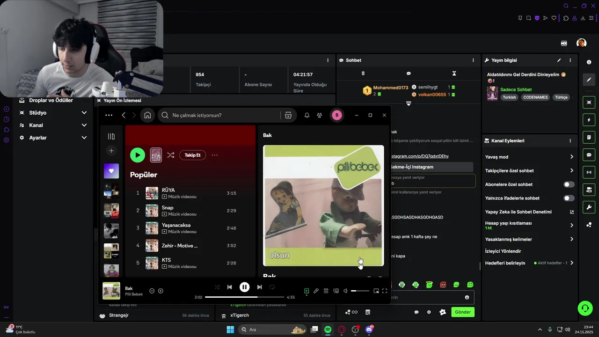Open emoji picker in chat input
This screenshot has width=599, height=337.
point(467,297)
